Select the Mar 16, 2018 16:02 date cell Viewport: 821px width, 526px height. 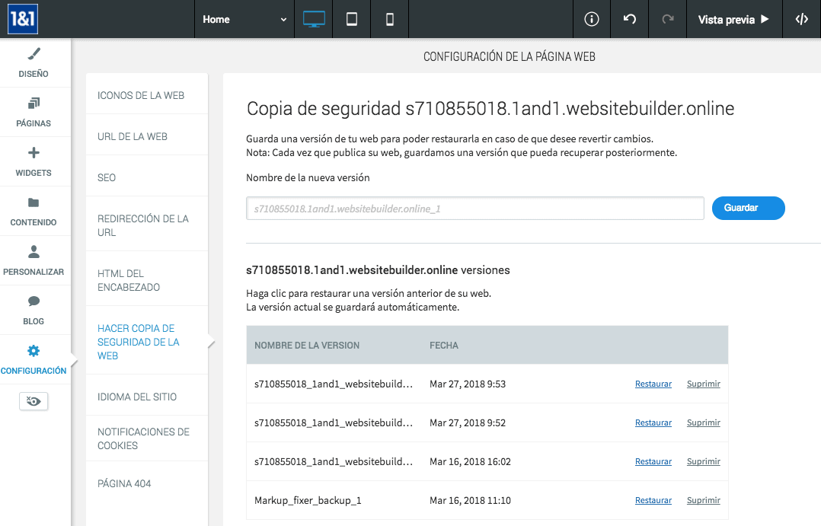(470, 461)
